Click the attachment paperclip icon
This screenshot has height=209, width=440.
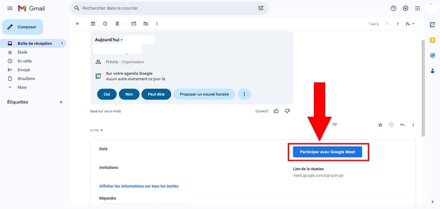pyautogui.click(x=335, y=124)
